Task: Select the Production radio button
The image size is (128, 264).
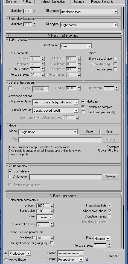Action: pos(6,253)
